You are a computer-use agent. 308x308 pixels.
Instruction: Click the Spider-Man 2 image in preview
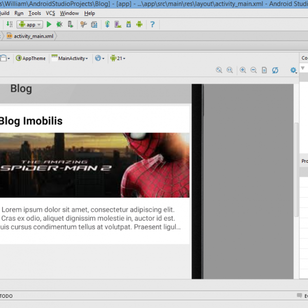coord(94,165)
